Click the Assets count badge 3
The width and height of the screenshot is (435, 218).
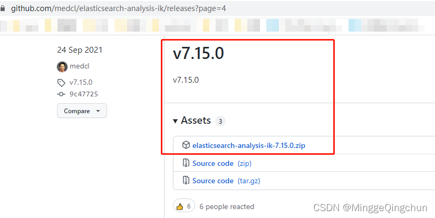coord(220,121)
